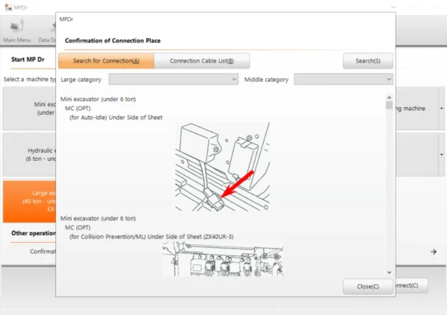447x315 pixels.
Task: Click the Close(C) button in dialog
Action: (368, 286)
